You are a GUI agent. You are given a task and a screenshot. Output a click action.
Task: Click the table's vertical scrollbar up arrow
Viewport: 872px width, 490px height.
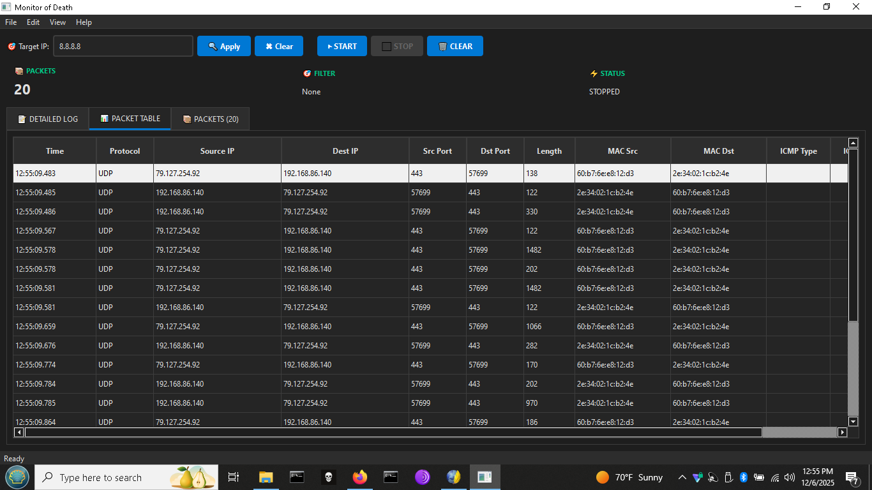(853, 143)
